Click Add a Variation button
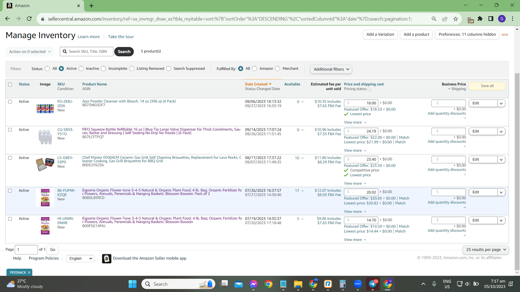Image resolution: width=520 pixels, height=292 pixels. (380, 34)
